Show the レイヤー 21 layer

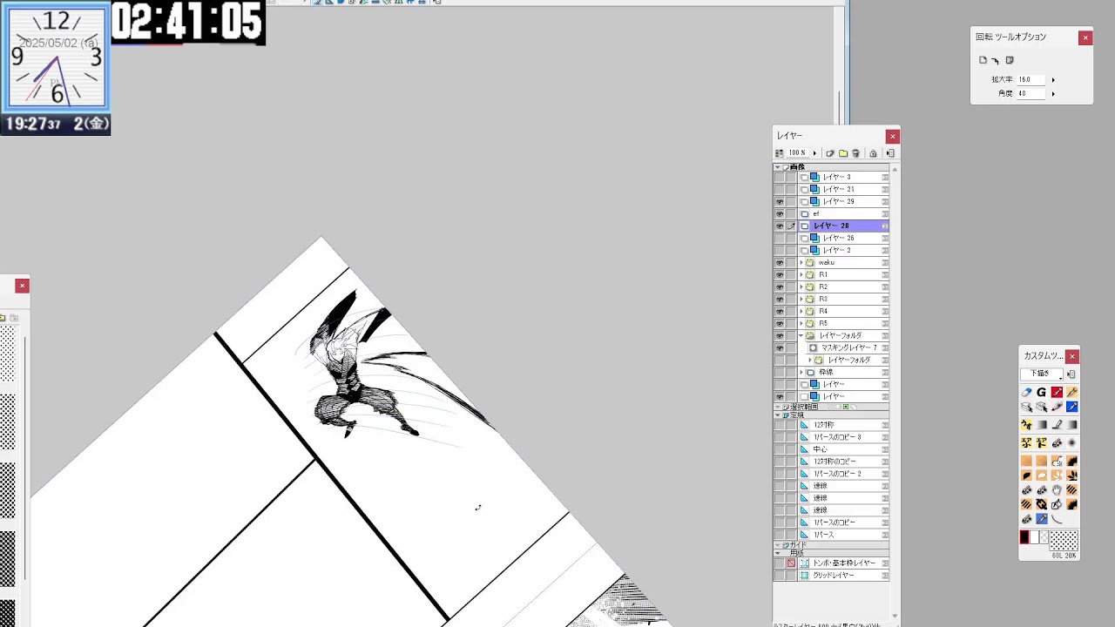click(780, 189)
